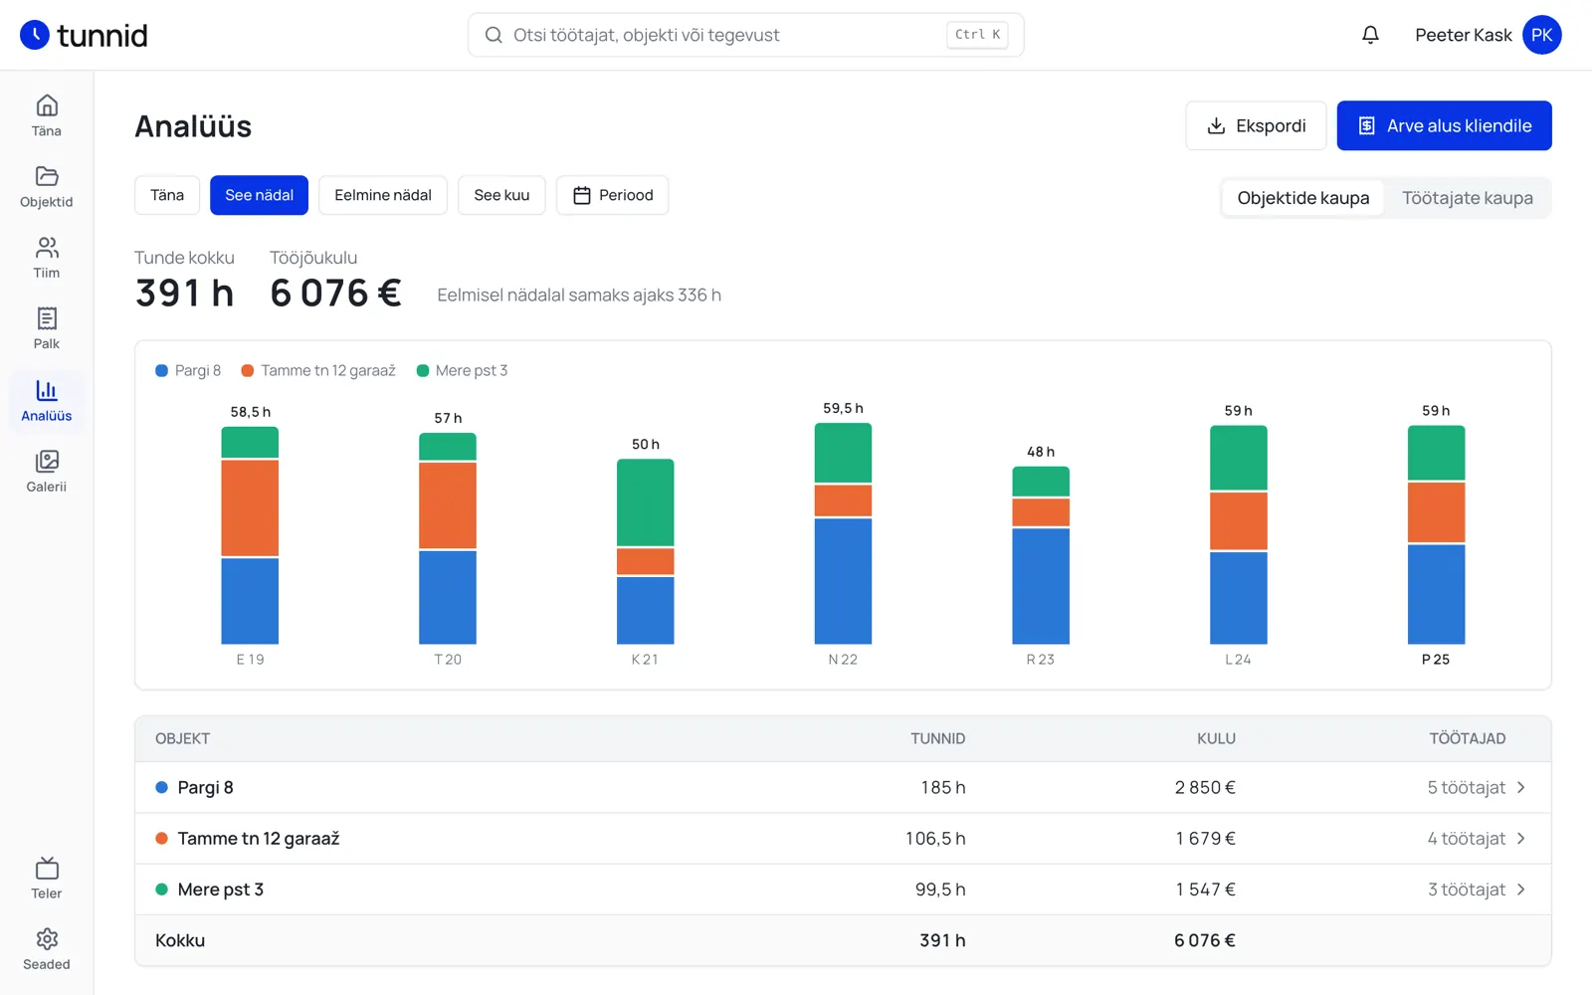Image resolution: width=1592 pixels, height=995 pixels.
Task: Open the Täna home sidebar icon
Action: click(47, 105)
